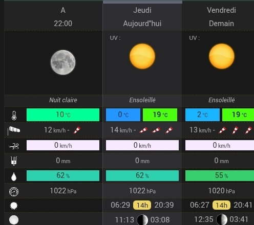Click the windsock wind speed icon
254x225 pixels.
[x=14, y=130]
